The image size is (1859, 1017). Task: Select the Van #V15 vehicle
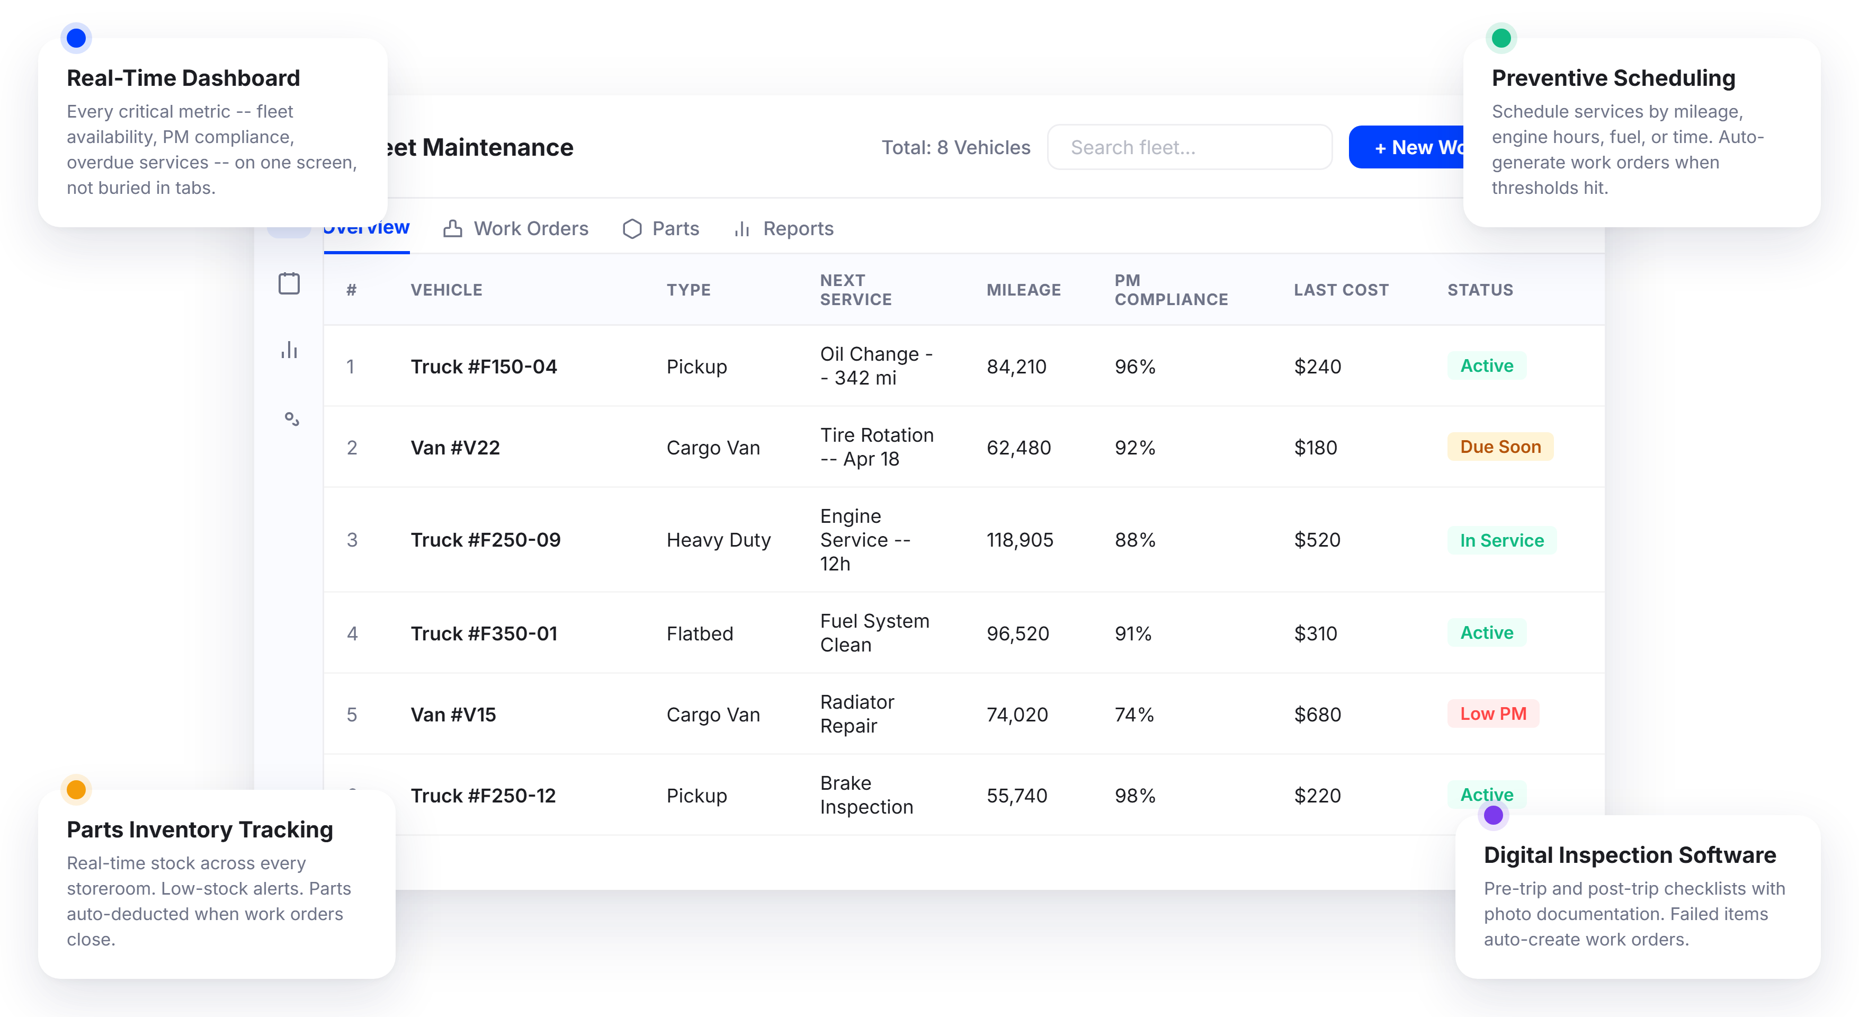tap(453, 715)
